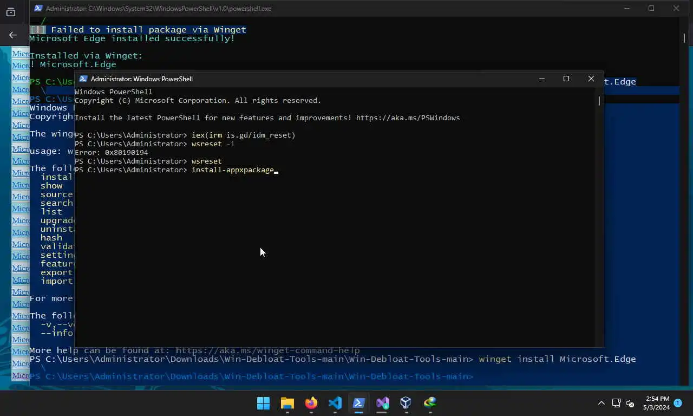Click the back arrow in the left sidebar

(x=13, y=35)
